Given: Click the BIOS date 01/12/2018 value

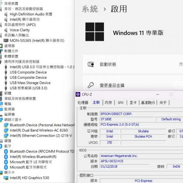Looking at the screenshot, I should pyautogui.click(x=124, y=167).
